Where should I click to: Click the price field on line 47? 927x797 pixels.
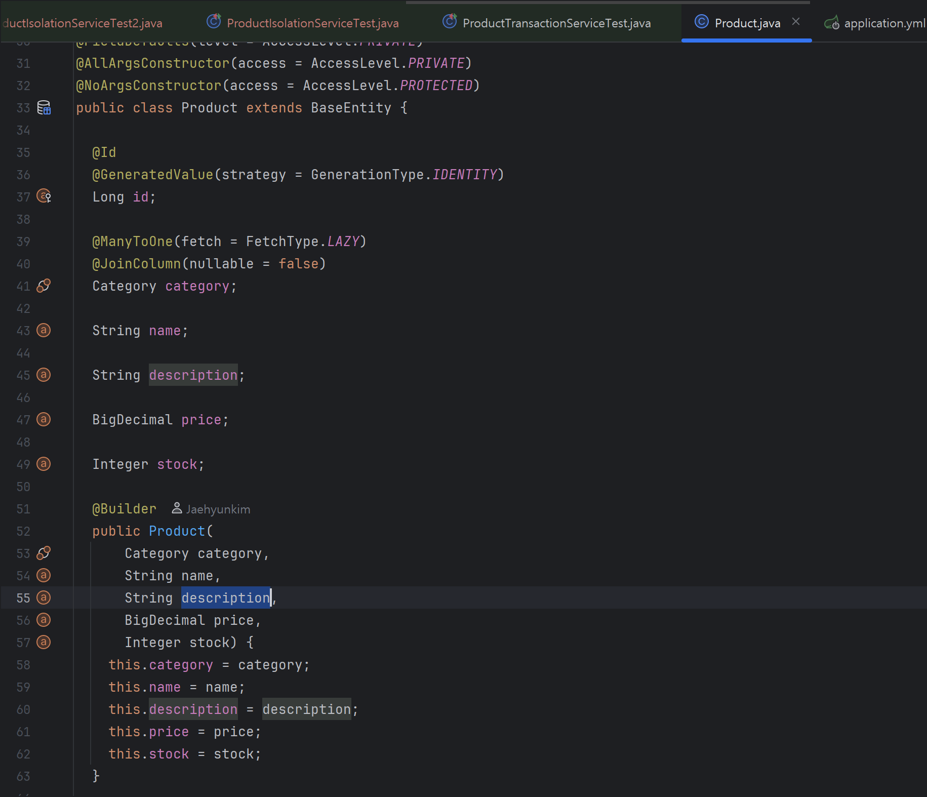201,420
